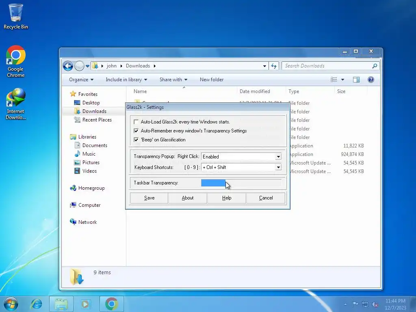This screenshot has width=416, height=312.
Task: Open the Music library
Action: pyautogui.click(x=85, y=154)
